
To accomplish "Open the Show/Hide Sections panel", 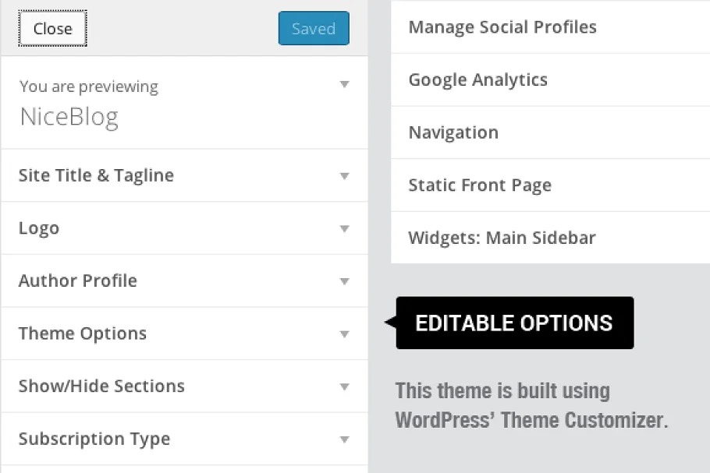I will [101, 386].
